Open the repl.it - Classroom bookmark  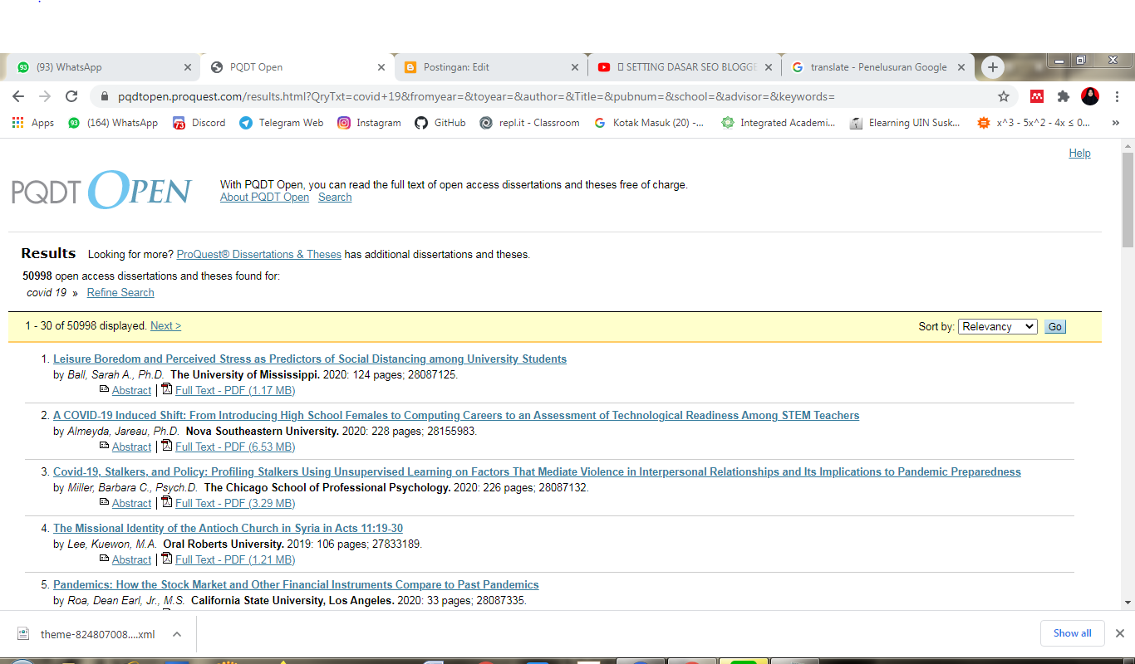530,123
